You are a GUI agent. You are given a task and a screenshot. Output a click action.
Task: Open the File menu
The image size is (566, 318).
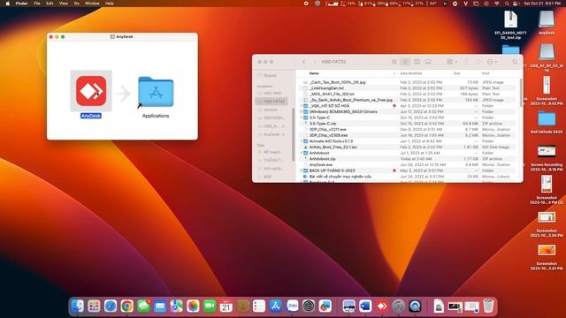click(37, 4)
